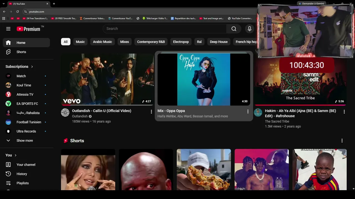Image resolution: width=355 pixels, height=199 pixels.
Task: Open 'YouTube Converter' bookmark
Action: click(x=240, y=19)
